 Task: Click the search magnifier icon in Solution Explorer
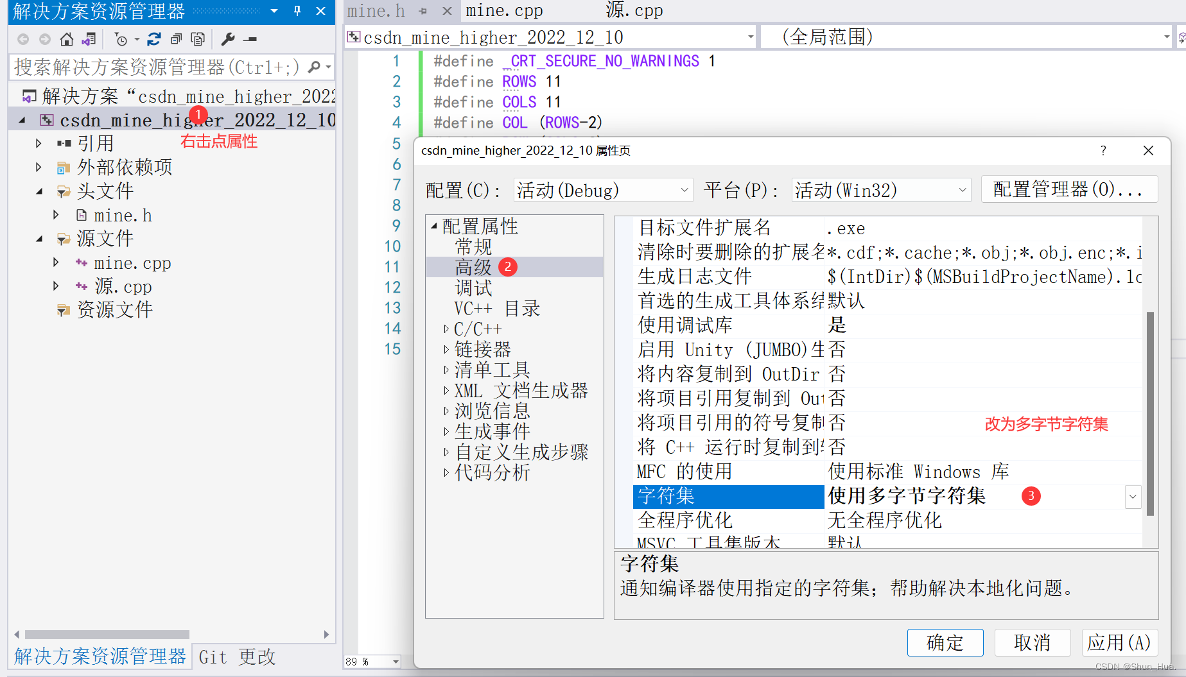coord(315,67)
